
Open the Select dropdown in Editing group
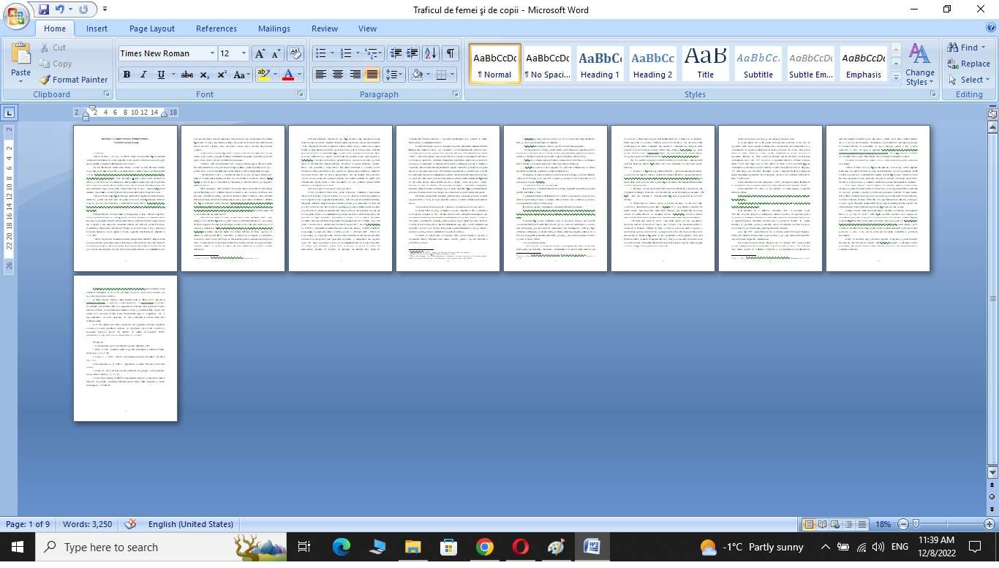pyautogui.click(x=968, y=80)
